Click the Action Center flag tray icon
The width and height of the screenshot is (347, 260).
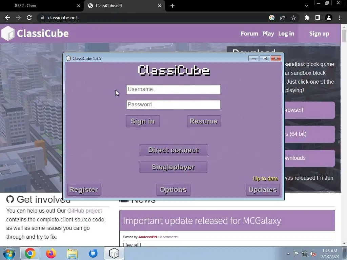pyautogui.click(x=296, y=254)
